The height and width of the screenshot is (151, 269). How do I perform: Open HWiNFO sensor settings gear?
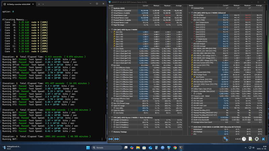[x=257, y=139]
